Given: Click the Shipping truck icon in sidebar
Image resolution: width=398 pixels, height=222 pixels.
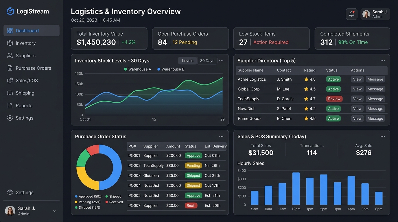Looking at the screenshot, I should 10,93.
